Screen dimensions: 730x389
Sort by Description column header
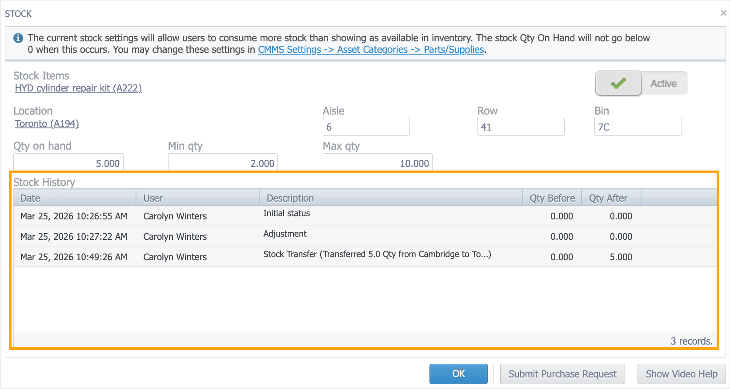pos(390,198)
